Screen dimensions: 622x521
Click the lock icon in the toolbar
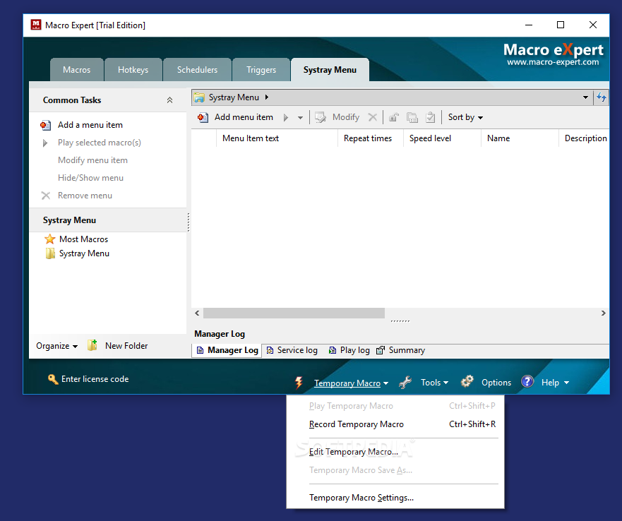[x=393, y=117]
